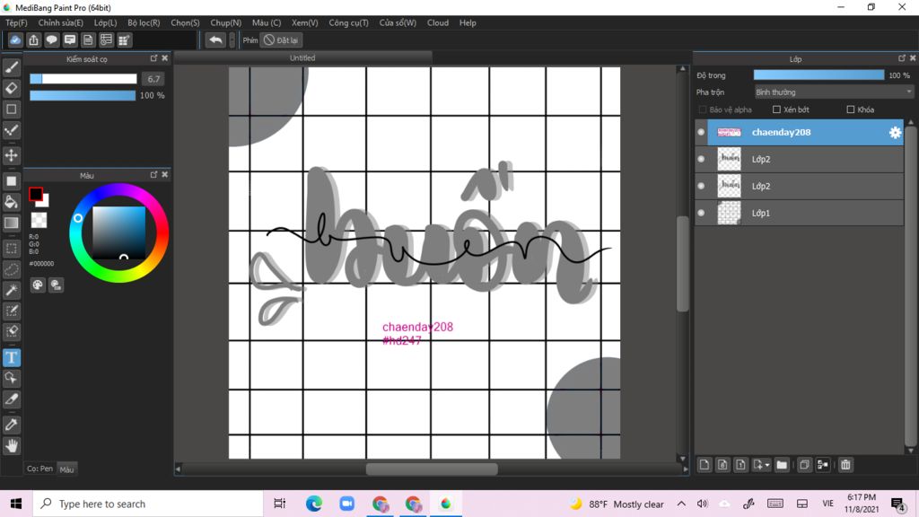Select the Magic Wand tool
Image resolution: width=919 pixels, height=517 pixels.
tap(11, 290)
